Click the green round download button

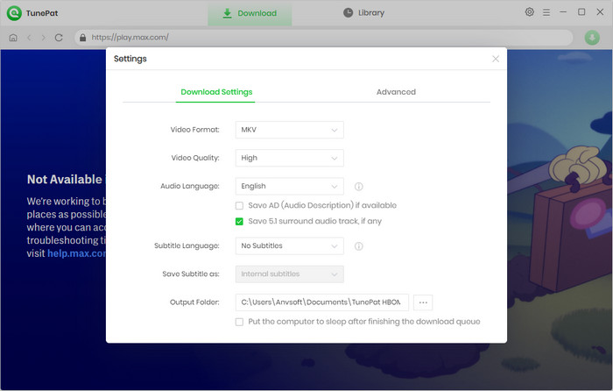(592, 38)
